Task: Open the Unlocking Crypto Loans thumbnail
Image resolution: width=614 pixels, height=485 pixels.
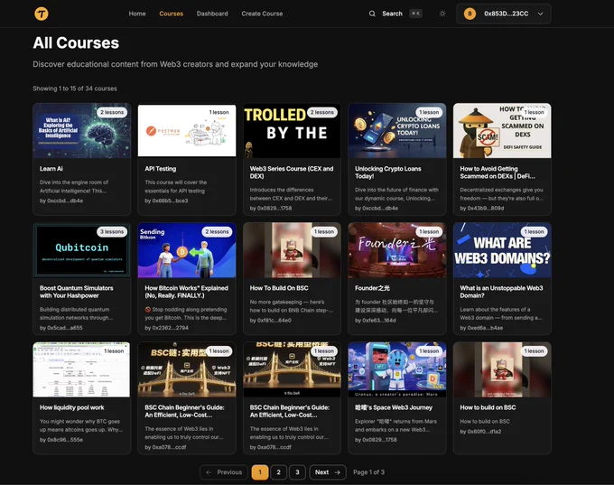Action: (397, 131)
